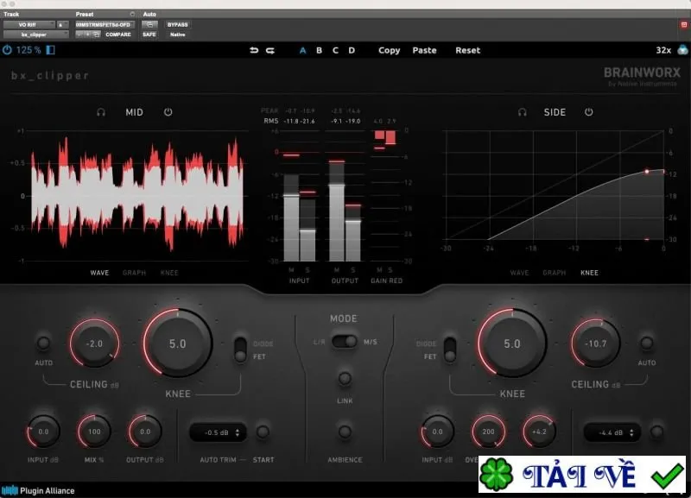This screenshot has width=691, height=498.
Task: Click the -0.5 dB auto trim stepper arrows
Action: (238, 432)
